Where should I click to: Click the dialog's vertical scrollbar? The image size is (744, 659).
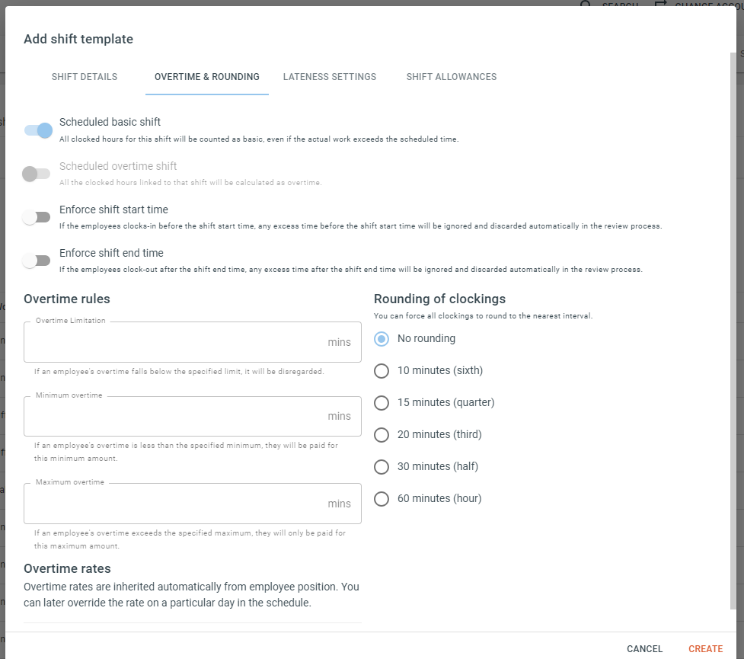733,331
